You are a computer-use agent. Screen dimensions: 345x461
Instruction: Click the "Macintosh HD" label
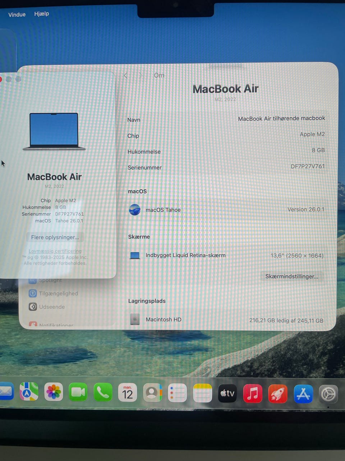[x=164, y=319]
